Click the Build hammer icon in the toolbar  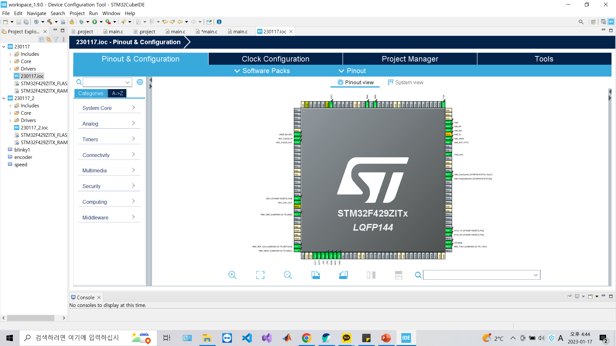click(49, 22)
